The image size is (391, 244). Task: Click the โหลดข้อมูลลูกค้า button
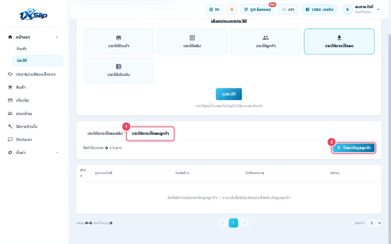(354, 148)
